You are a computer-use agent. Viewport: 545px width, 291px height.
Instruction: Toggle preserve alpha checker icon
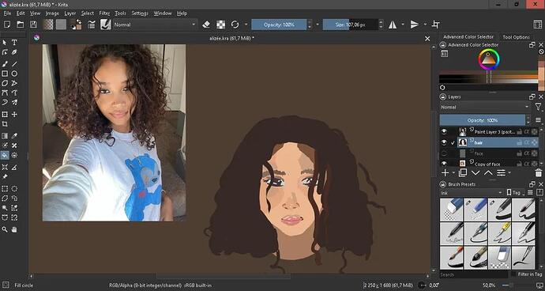pos(220,25)
